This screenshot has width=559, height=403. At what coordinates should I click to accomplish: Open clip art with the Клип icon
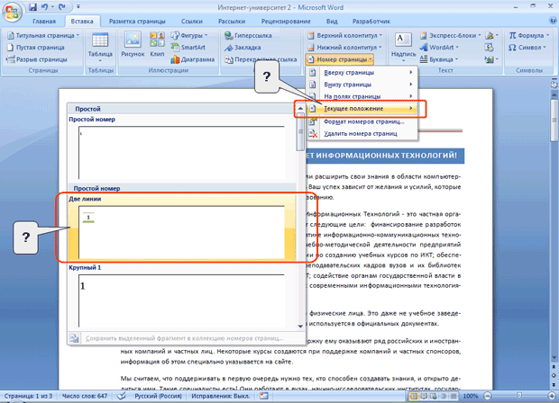(x=157, y=44)
